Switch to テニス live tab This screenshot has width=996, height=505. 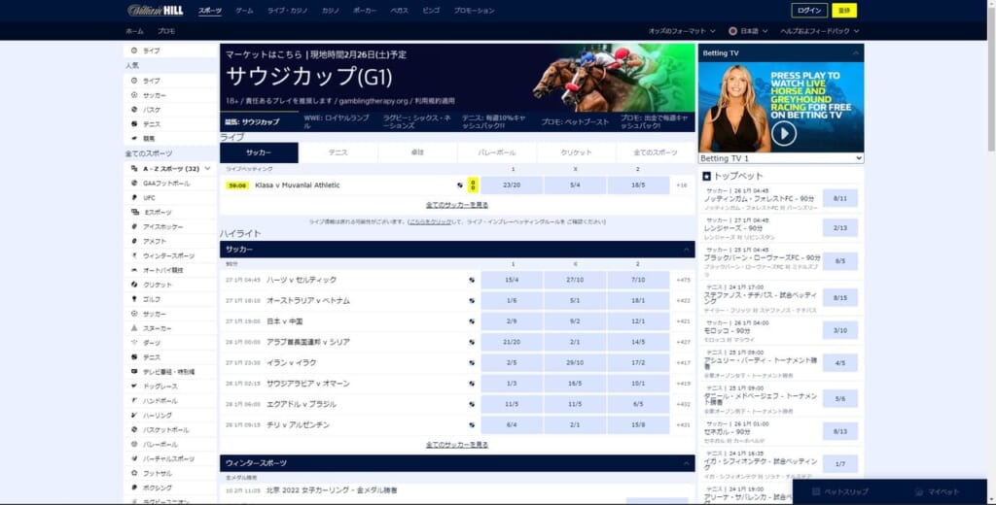point(338,152)
